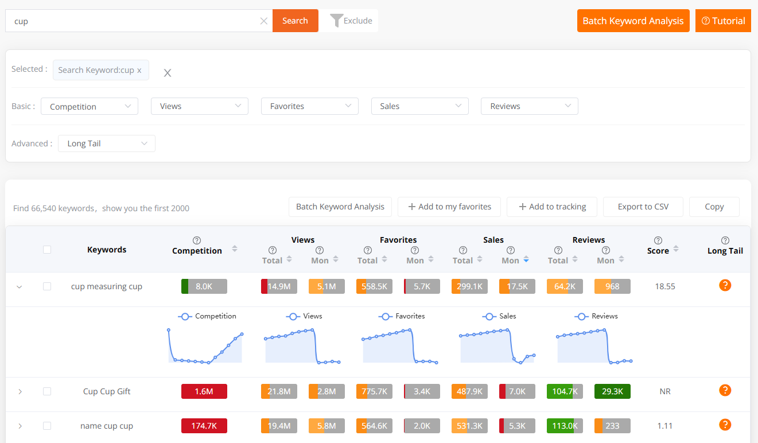Check the cup measuring cup row checkbox
The height and width of the screenshot is (443, 758).
point(47,285)
